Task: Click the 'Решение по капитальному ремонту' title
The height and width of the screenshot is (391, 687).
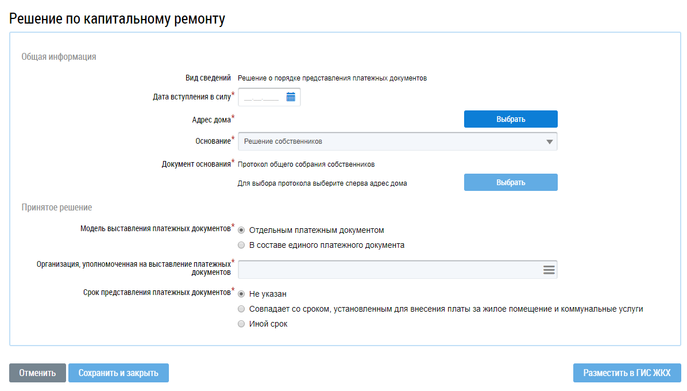Action: pos(117,18)
